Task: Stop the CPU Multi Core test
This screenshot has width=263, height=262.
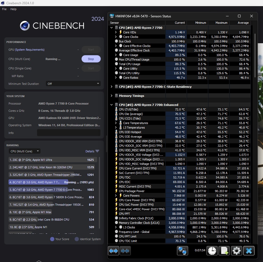Action: [91, 59]
